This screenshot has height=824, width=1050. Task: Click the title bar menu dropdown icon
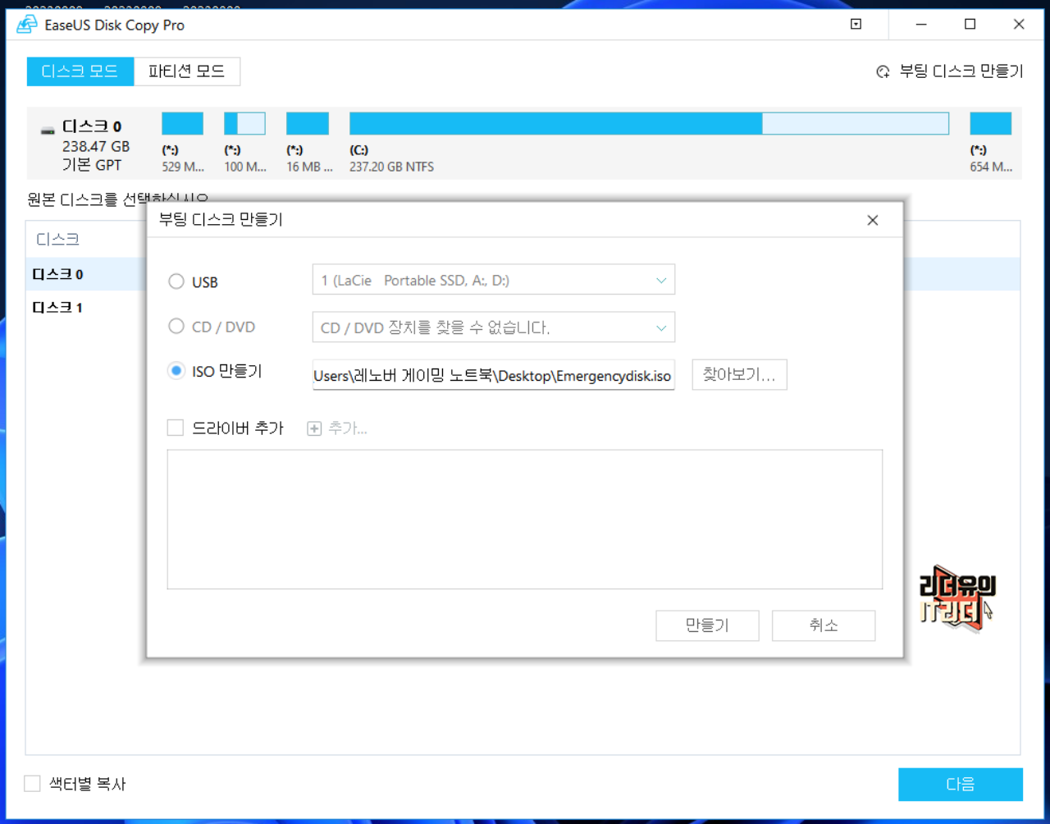[856, 25]
